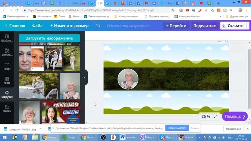Close the active Canva browser tab
Screen dimensions: 251x141
point(101,3)
